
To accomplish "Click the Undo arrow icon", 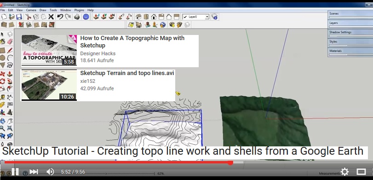I will (60, 17).
